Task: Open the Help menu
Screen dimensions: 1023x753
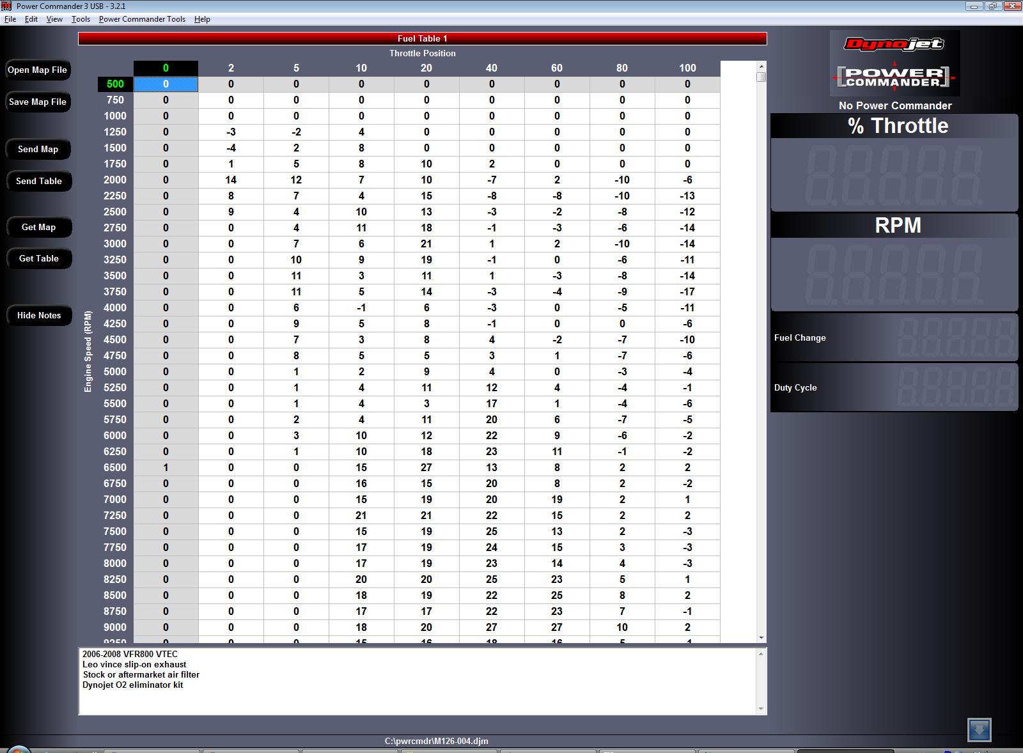Action: click(202, 19)
